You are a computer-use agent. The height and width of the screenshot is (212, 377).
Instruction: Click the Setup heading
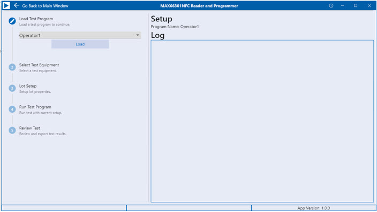pos(161,19)
